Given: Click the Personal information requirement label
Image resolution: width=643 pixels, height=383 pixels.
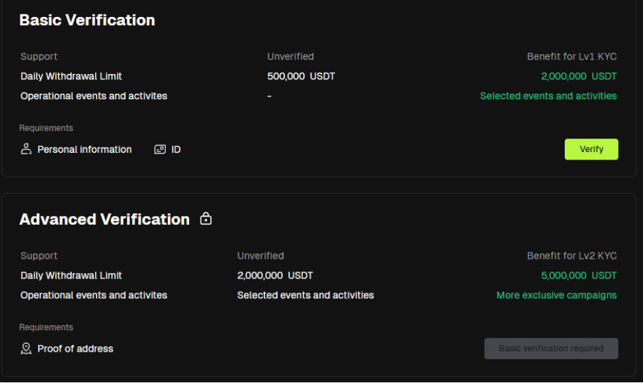Looking at the screenshot, I should [x=84, y=149].
